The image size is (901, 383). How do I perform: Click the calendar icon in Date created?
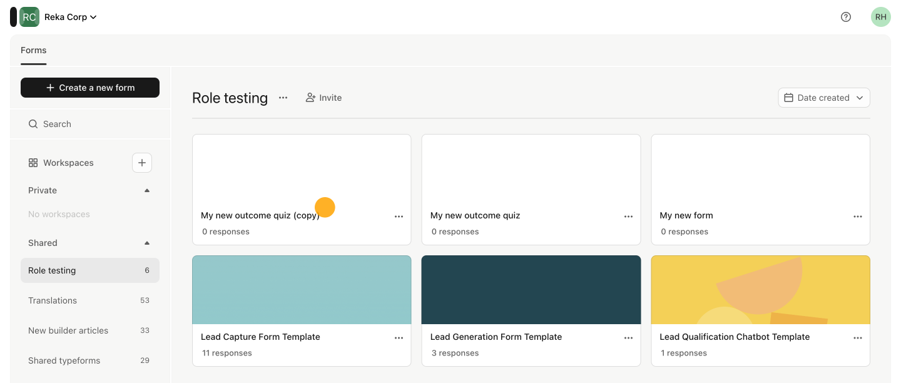tap(789, 98)
